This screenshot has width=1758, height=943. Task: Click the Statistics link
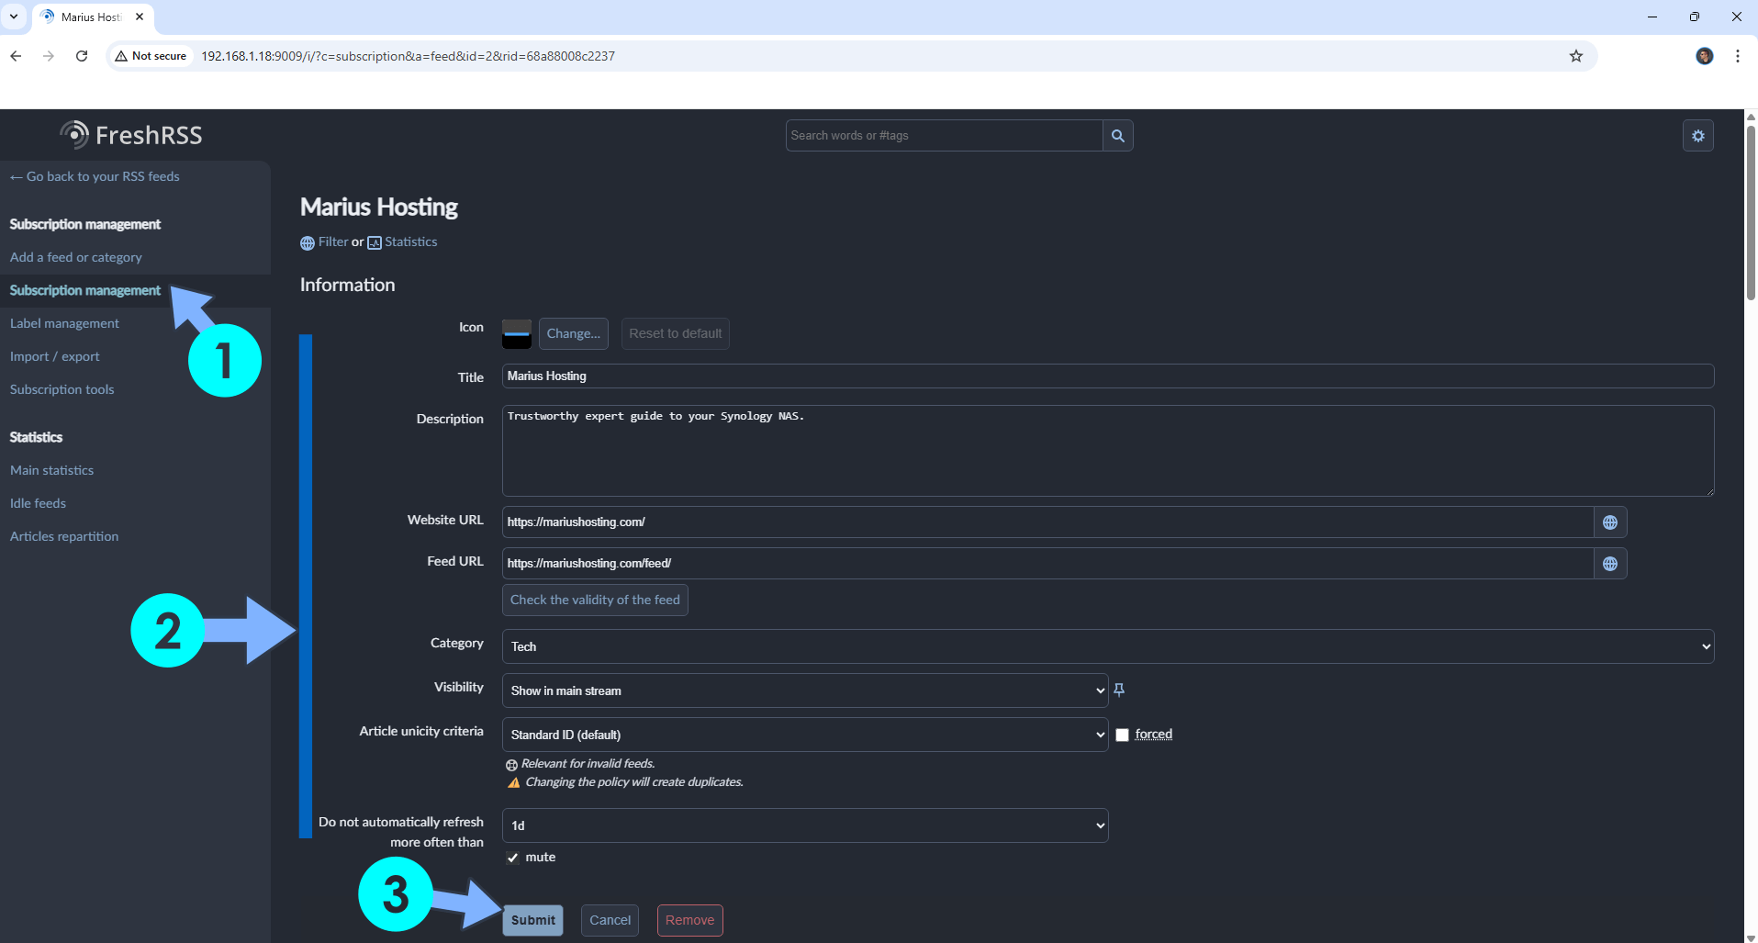411,242
